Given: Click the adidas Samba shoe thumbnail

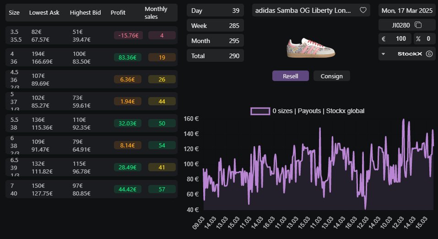Looking at the screenshot, I should coord(311,48).
